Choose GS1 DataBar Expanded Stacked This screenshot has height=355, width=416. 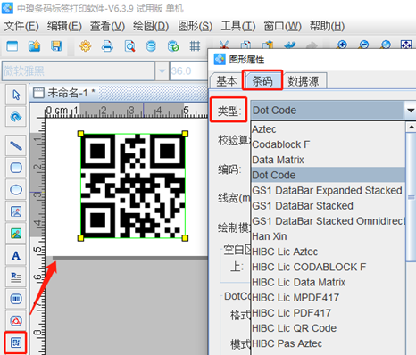(x=329, y=191)
